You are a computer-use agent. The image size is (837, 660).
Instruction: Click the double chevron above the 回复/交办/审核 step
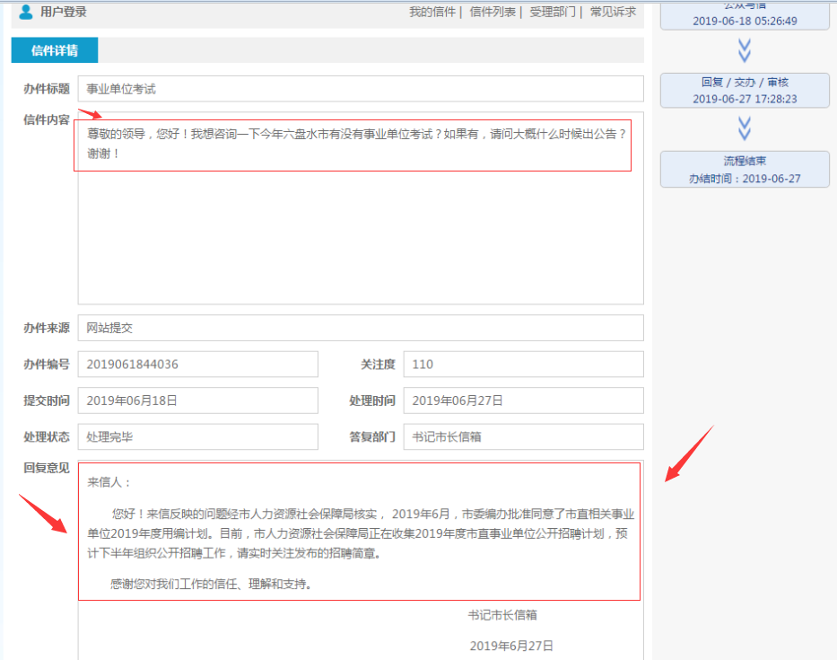tap(744, 49)
